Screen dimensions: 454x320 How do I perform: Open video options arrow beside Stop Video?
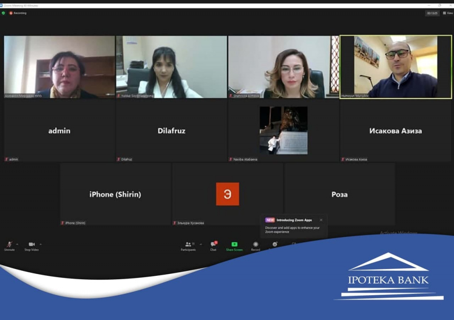click(x=40, y=244)
